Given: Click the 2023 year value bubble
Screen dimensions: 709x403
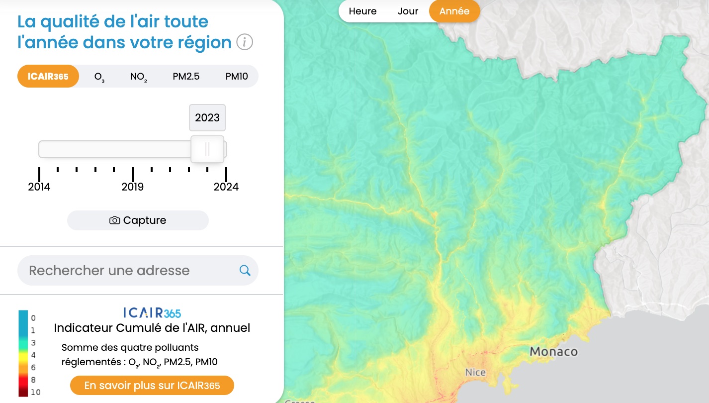Looking at the screenshot, I should click(x=207, y=118).
